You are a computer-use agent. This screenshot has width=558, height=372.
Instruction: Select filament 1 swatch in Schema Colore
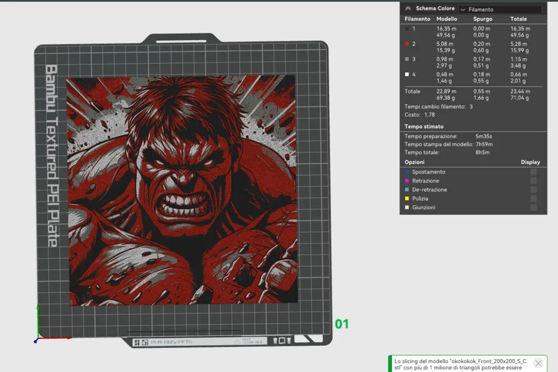407,29
